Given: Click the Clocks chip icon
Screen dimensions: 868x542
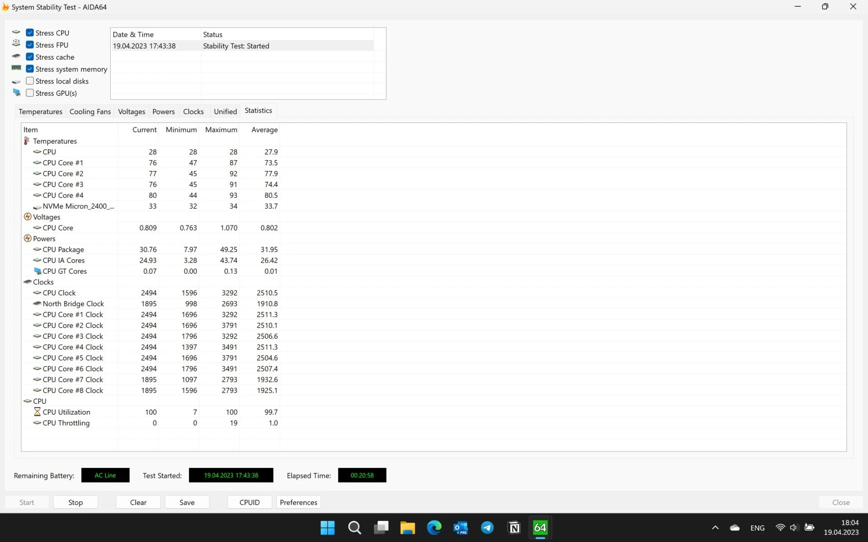Looking at the screenshot, I should 27,282.
